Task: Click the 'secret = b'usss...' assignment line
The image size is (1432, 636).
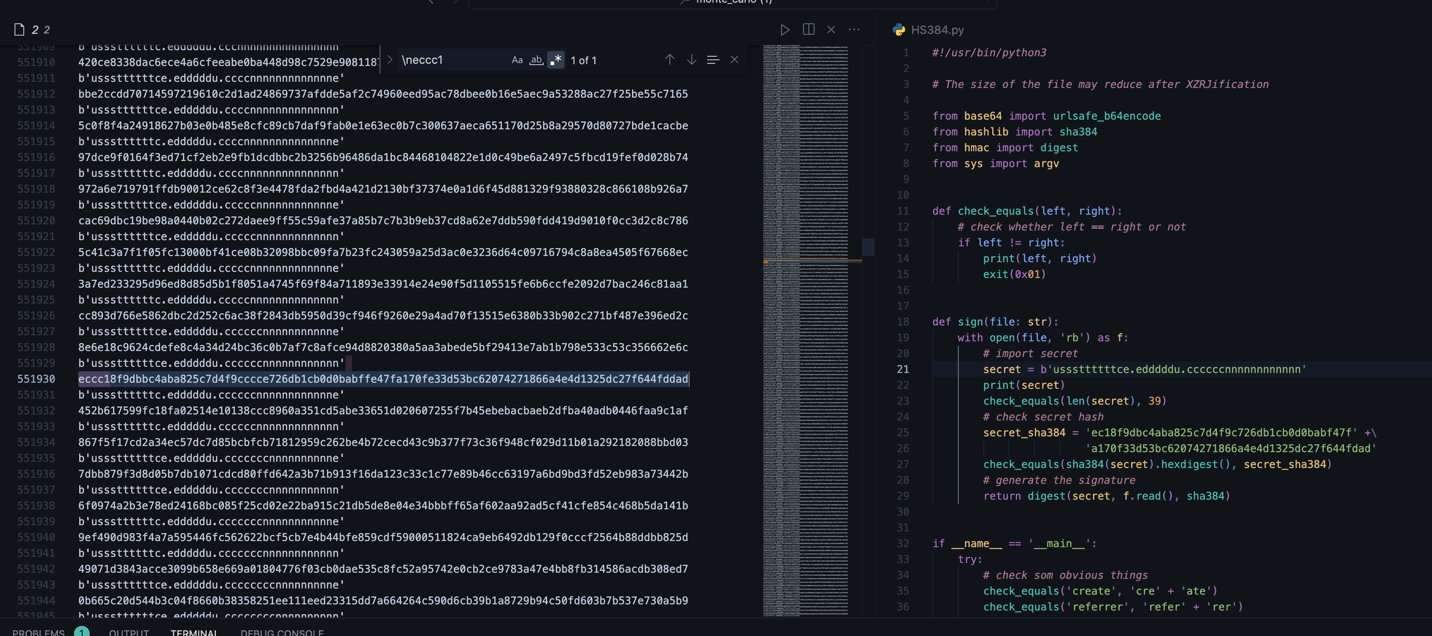Action: pos(1145,369)
